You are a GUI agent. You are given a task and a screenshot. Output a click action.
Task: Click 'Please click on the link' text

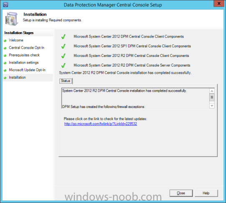click(105, 119)
